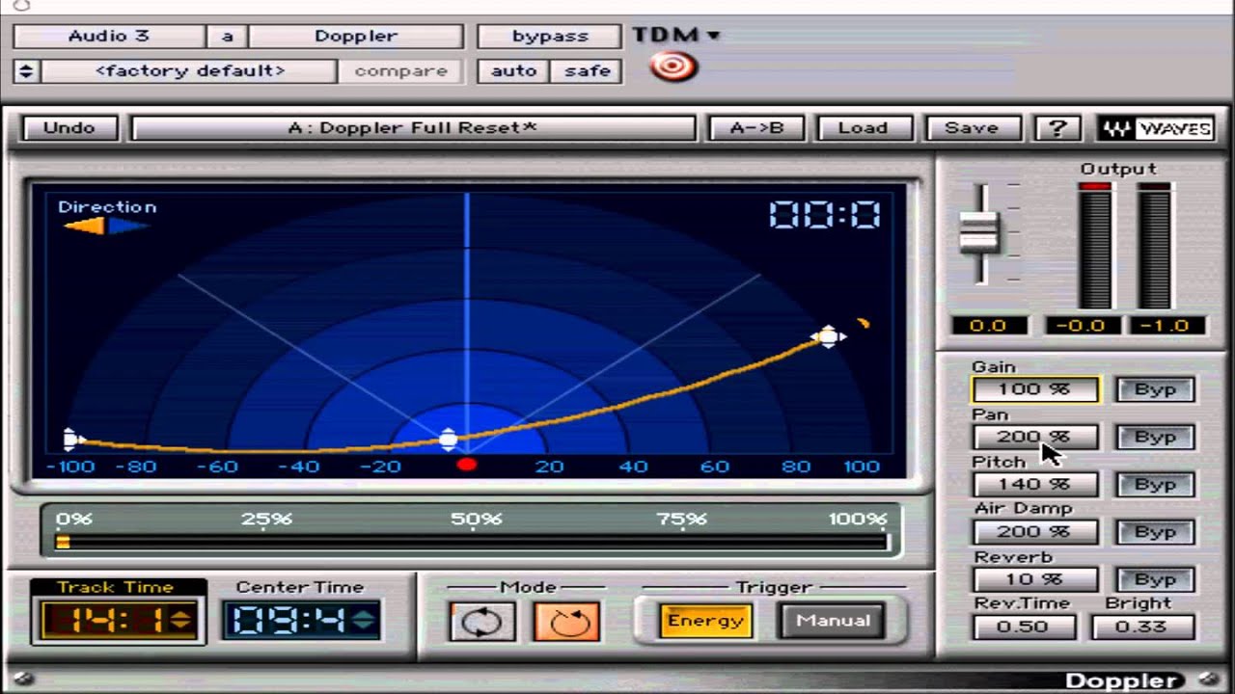
Task: Click the Undo button
Action: point(69,128)
